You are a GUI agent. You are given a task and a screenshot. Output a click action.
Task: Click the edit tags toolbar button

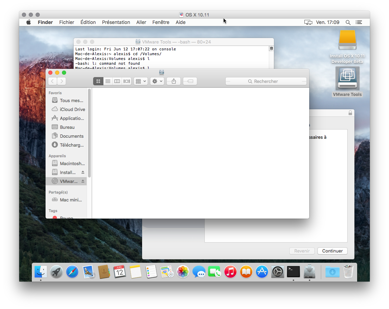[190, 81]
